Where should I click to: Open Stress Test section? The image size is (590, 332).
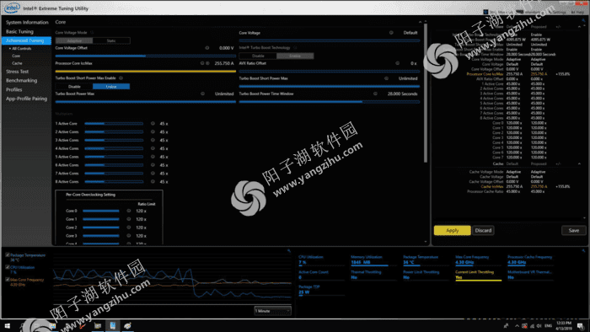tap(17, 72)
